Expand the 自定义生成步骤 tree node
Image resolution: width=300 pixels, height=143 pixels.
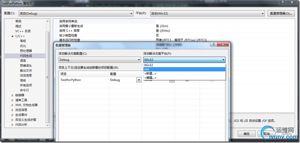(x=13, y=120)
